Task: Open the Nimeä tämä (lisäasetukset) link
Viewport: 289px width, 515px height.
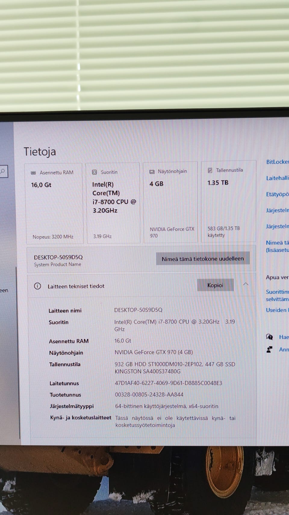Action: point(277,246)
